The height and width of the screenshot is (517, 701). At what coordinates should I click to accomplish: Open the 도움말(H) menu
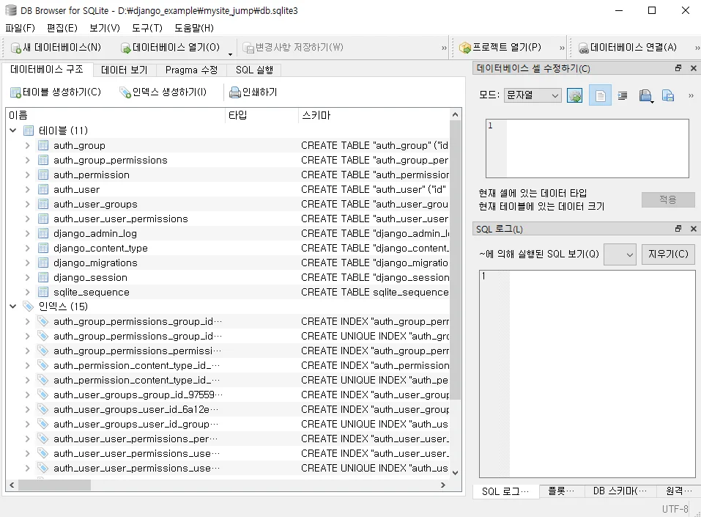194,28
